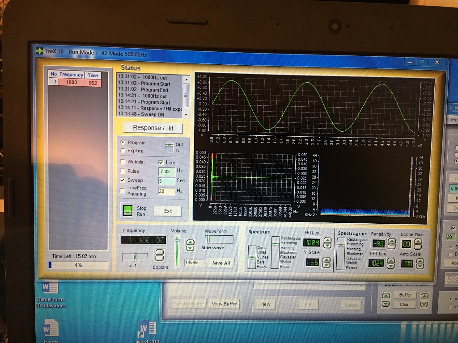Decrease Scope Gain with down arrow
This screenshot has height=343, width=458.
coord(418,247)
